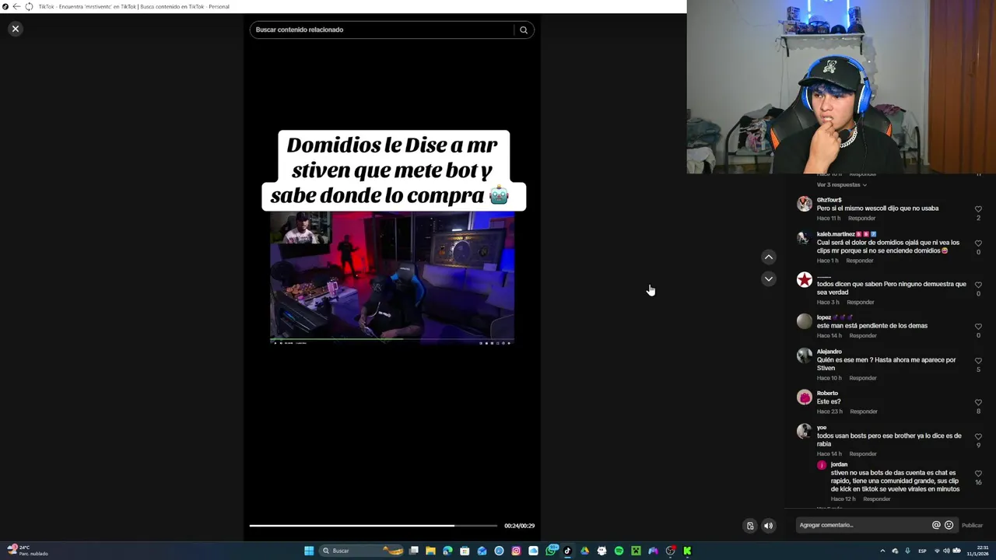
Task: Mute the video with the speaker icon
Action: coord(768,526)
